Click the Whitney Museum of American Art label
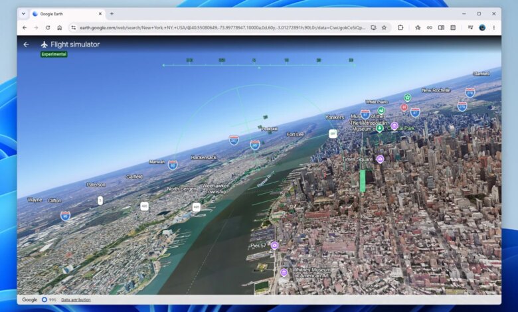Viewport: 518px width, 312px height. pos(311,273)
